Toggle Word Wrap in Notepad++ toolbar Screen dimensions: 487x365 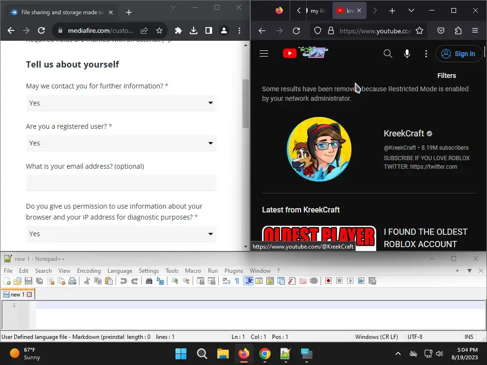(226, 281)
